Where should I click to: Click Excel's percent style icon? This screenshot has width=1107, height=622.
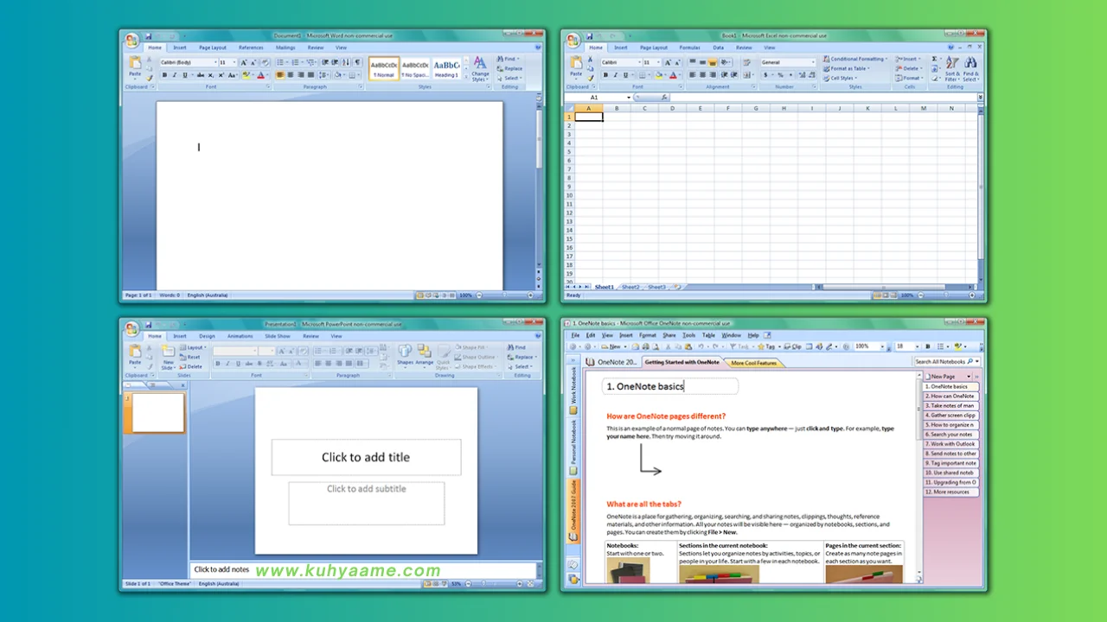tap(780, 75)
